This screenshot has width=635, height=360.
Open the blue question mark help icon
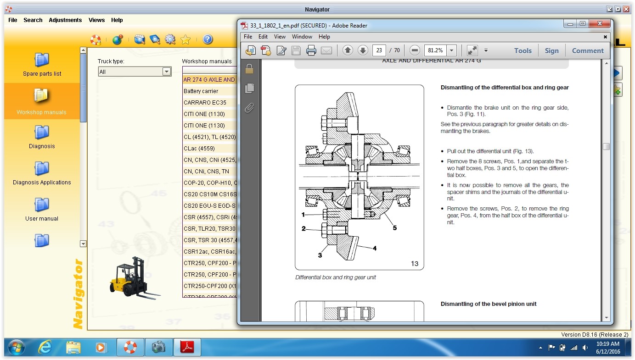click(x=208, y=40)
